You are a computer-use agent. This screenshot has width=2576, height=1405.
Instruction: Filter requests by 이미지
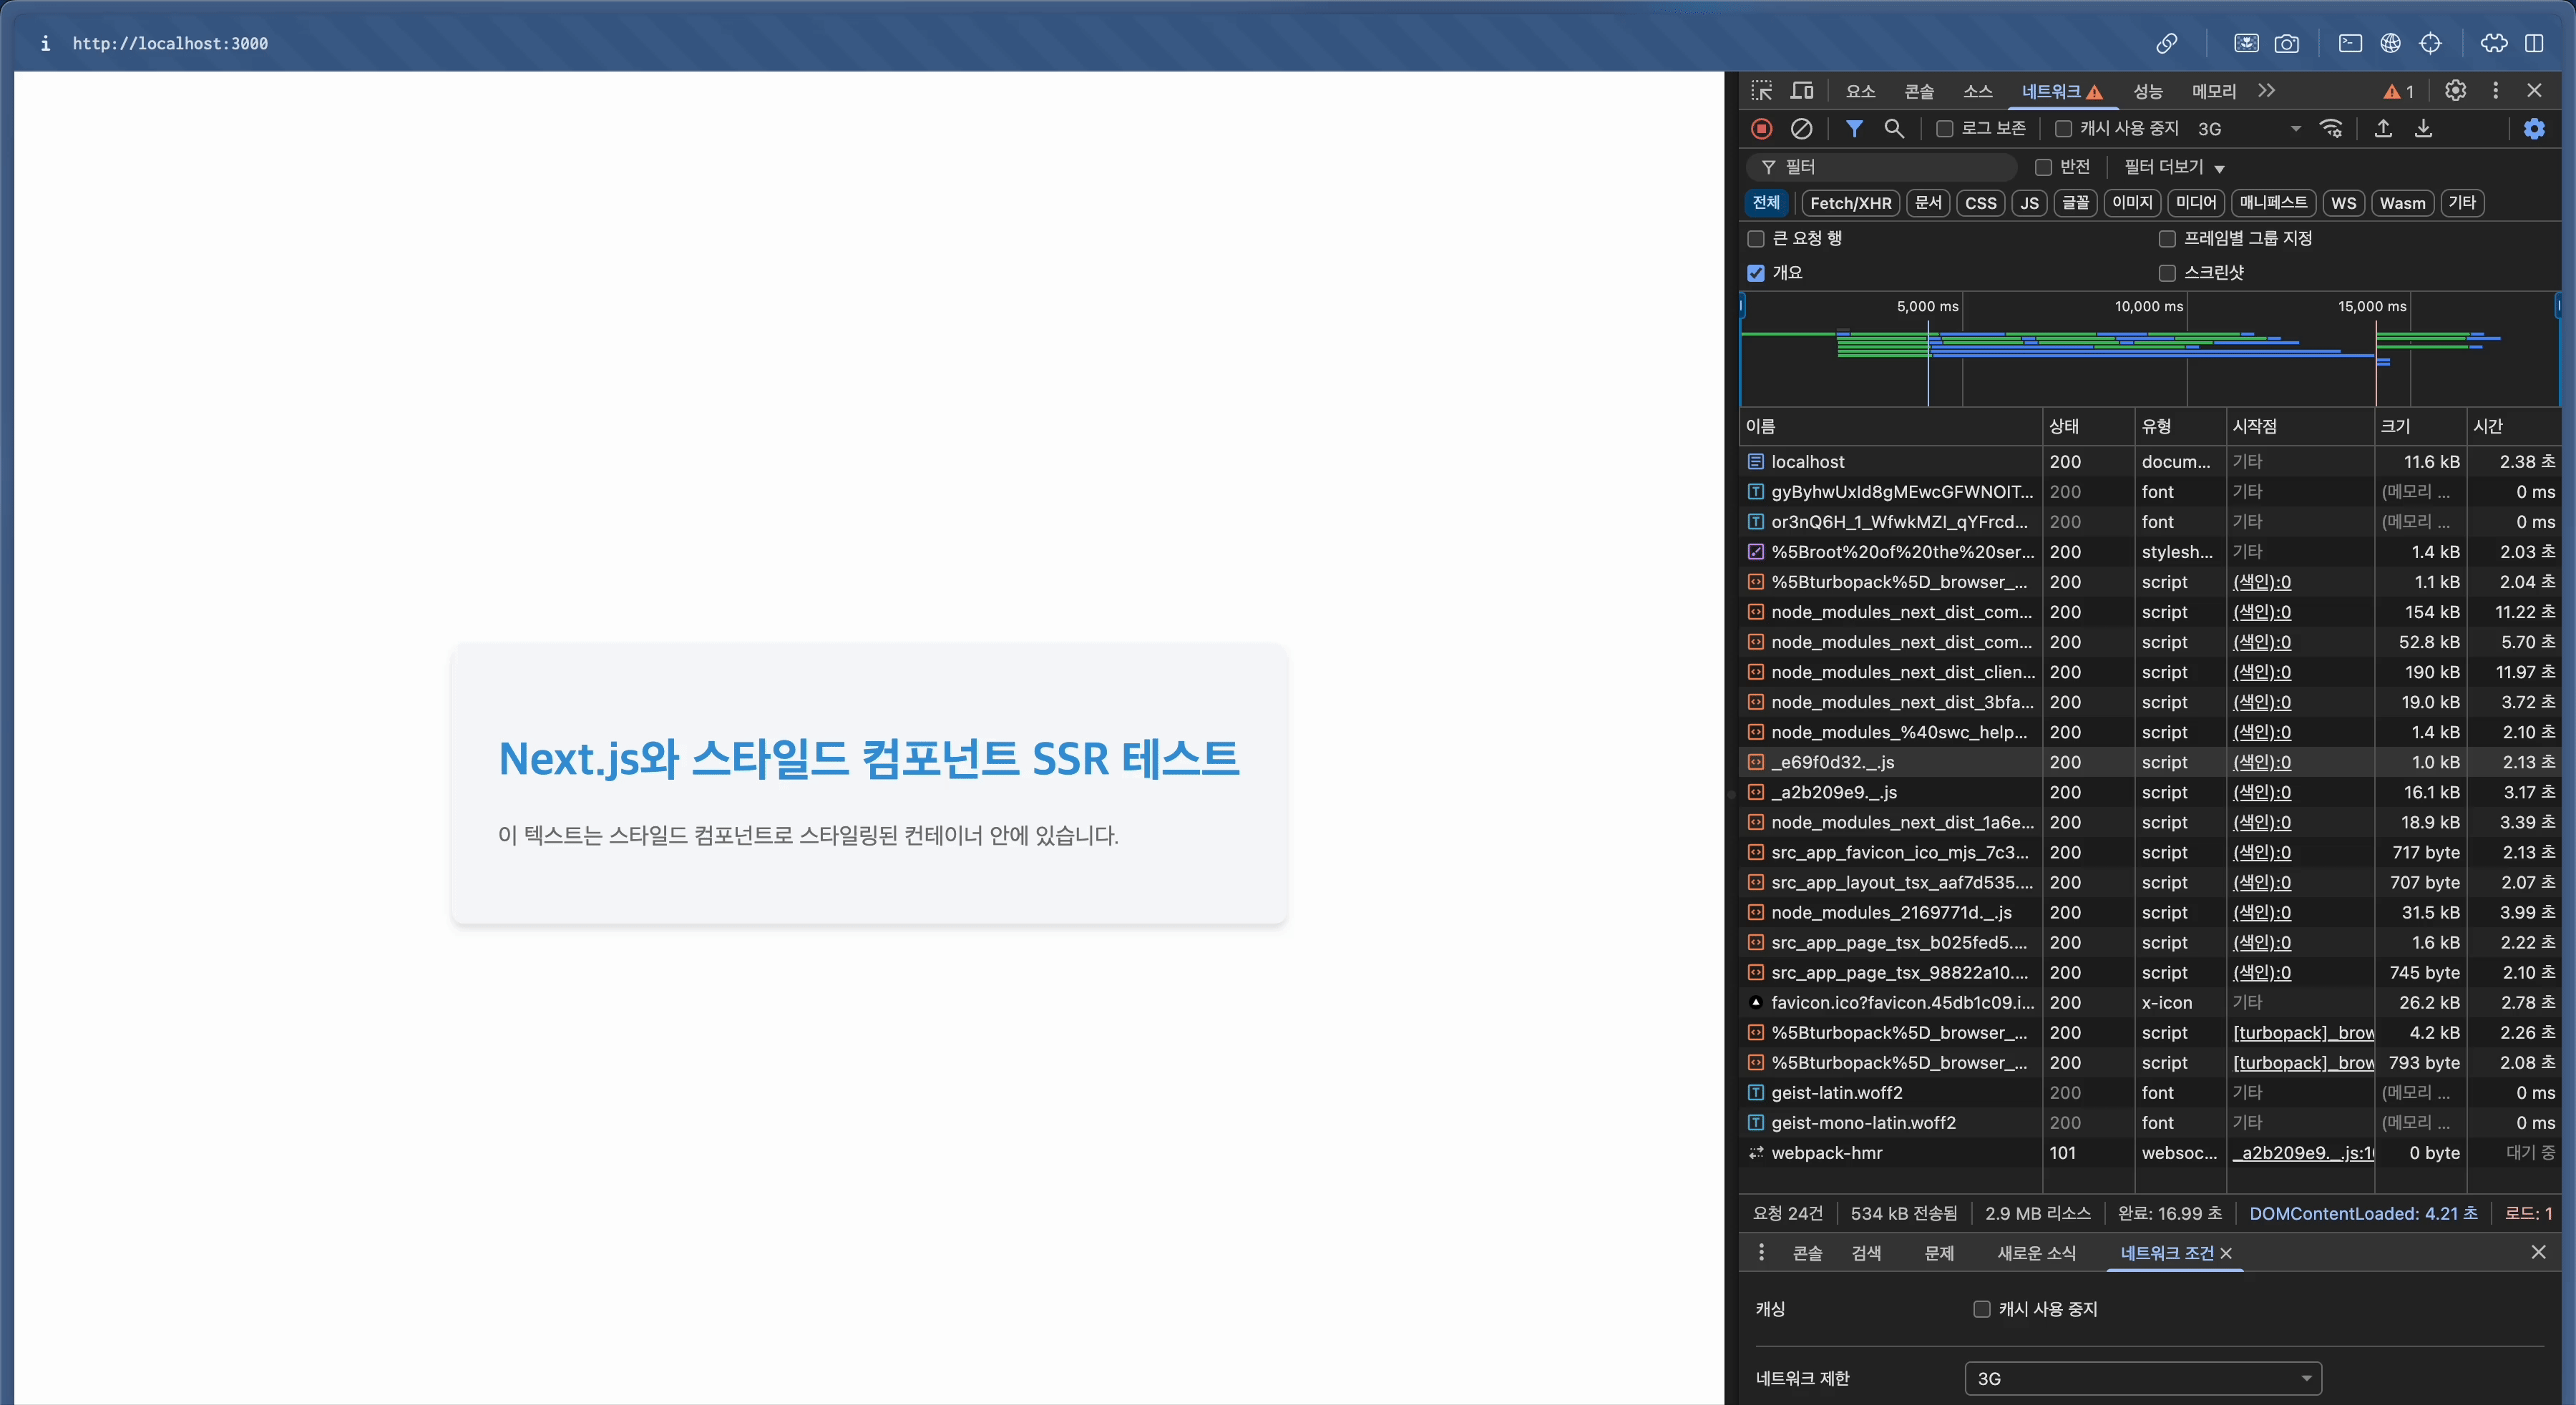tap(2132, 203)
